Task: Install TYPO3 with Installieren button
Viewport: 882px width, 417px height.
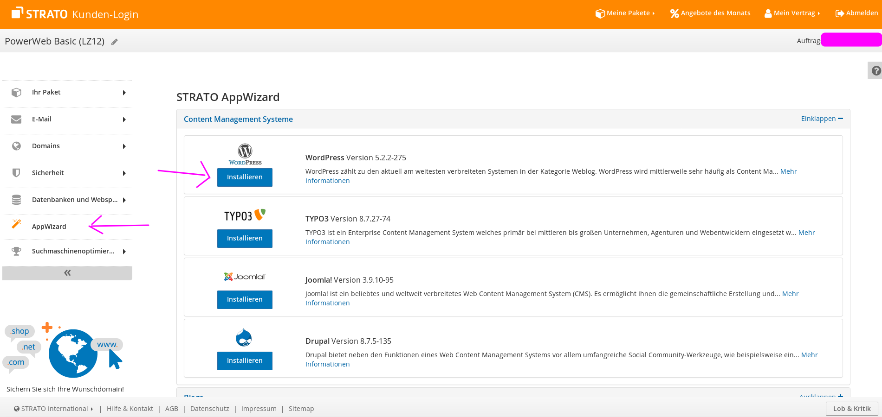Action: coord(245,239)
